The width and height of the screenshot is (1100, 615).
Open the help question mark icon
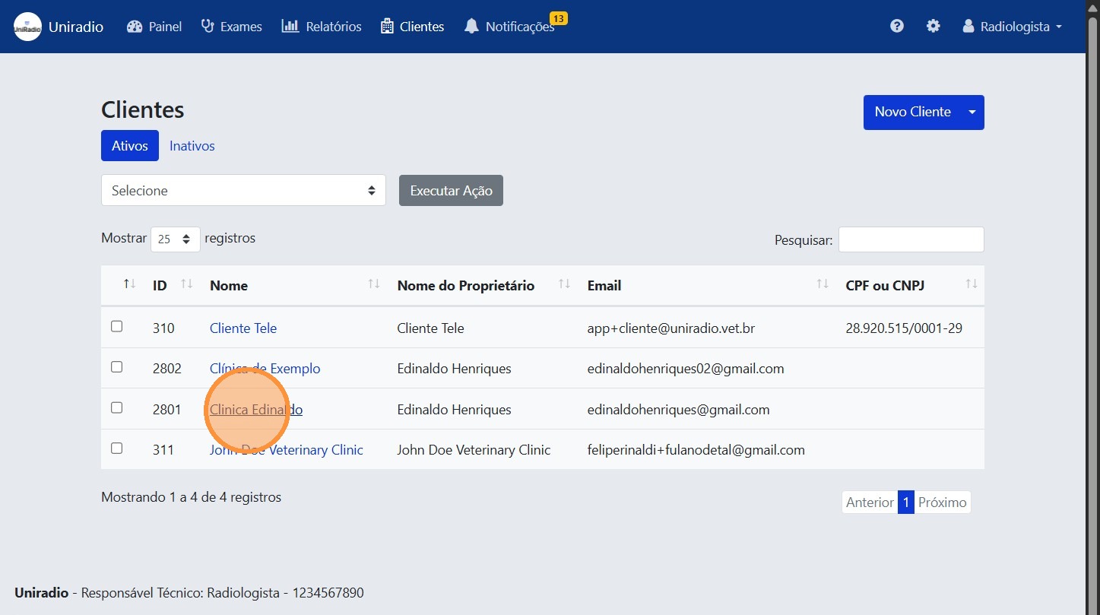(x=897, y=27)
